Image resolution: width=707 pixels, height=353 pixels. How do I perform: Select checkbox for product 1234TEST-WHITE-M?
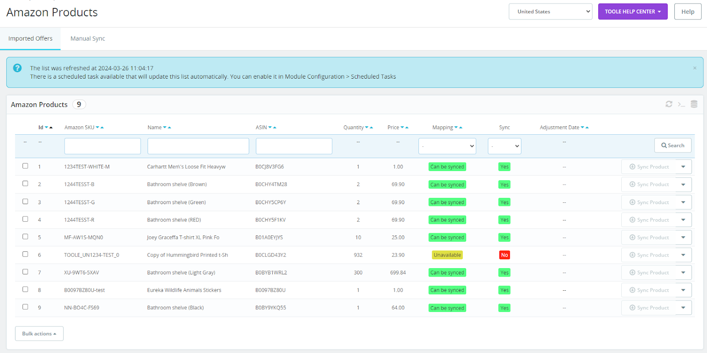[x=25, y=166]
